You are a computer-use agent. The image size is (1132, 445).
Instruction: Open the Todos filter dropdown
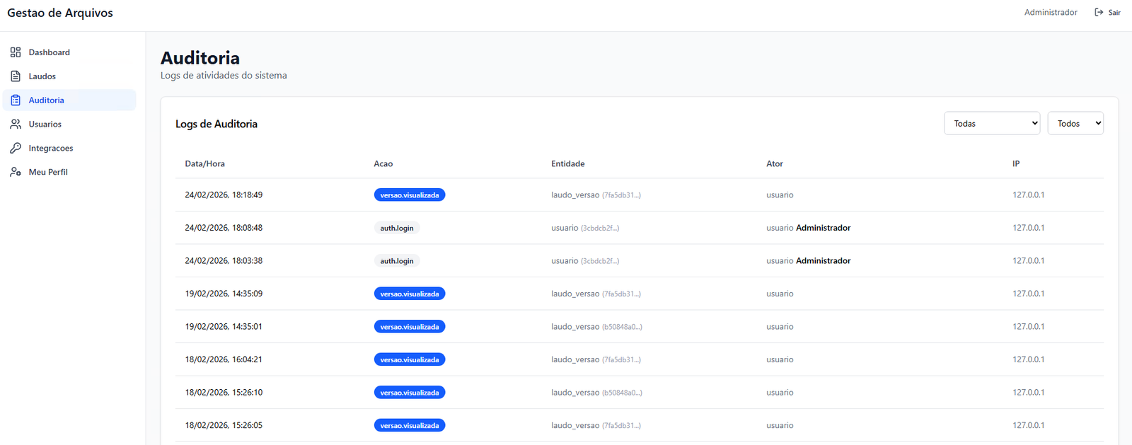1075,124
